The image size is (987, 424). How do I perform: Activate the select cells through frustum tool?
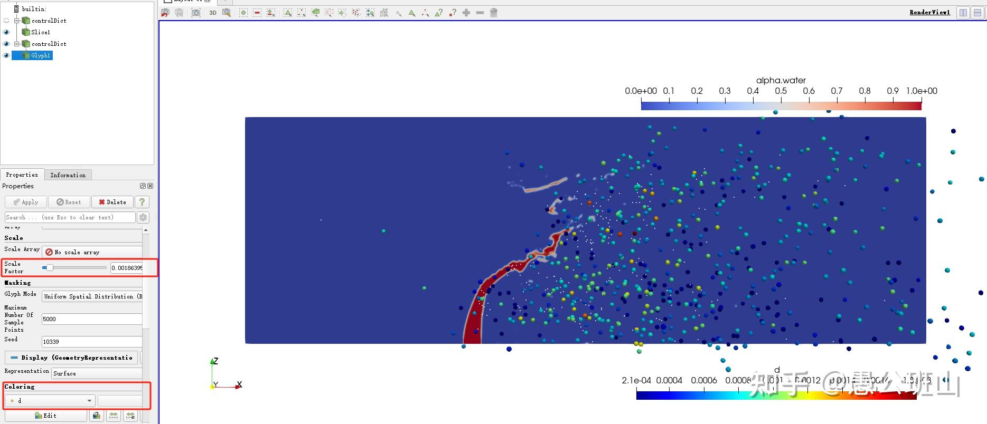[x=315, y=13]
